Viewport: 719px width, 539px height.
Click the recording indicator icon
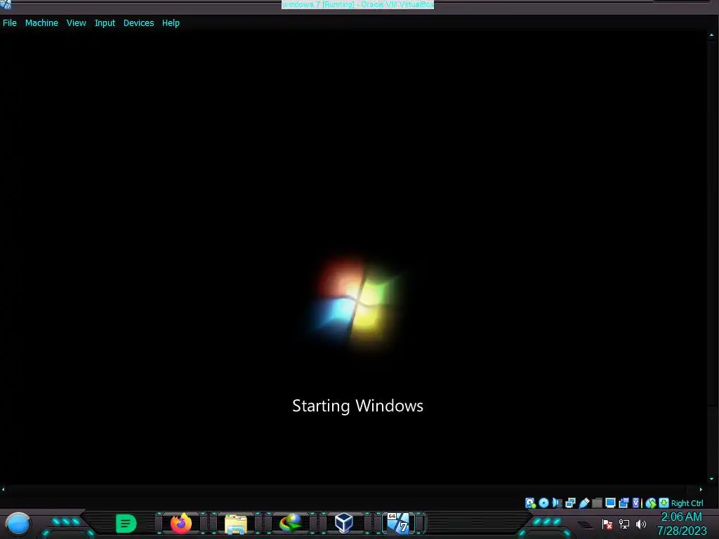[x=624, y=503]
